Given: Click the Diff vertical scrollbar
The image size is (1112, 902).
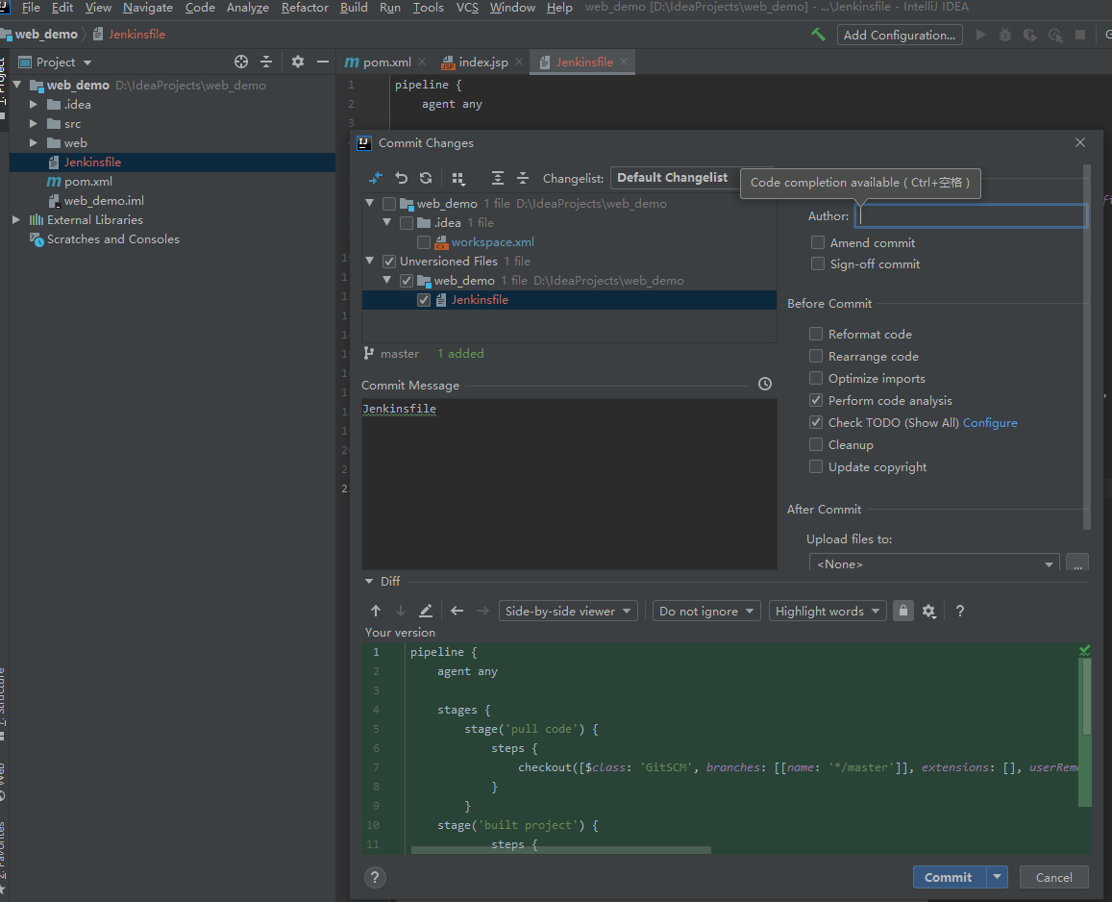Looking at the screenshot, I should click(1086, 697).
